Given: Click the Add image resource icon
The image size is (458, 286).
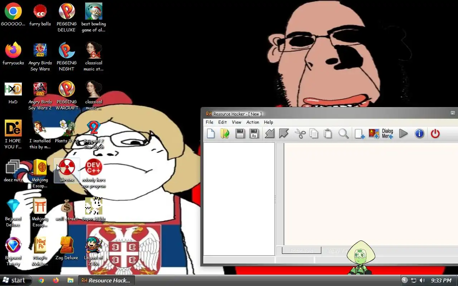Looking at the screenshot, I should 374,134.
